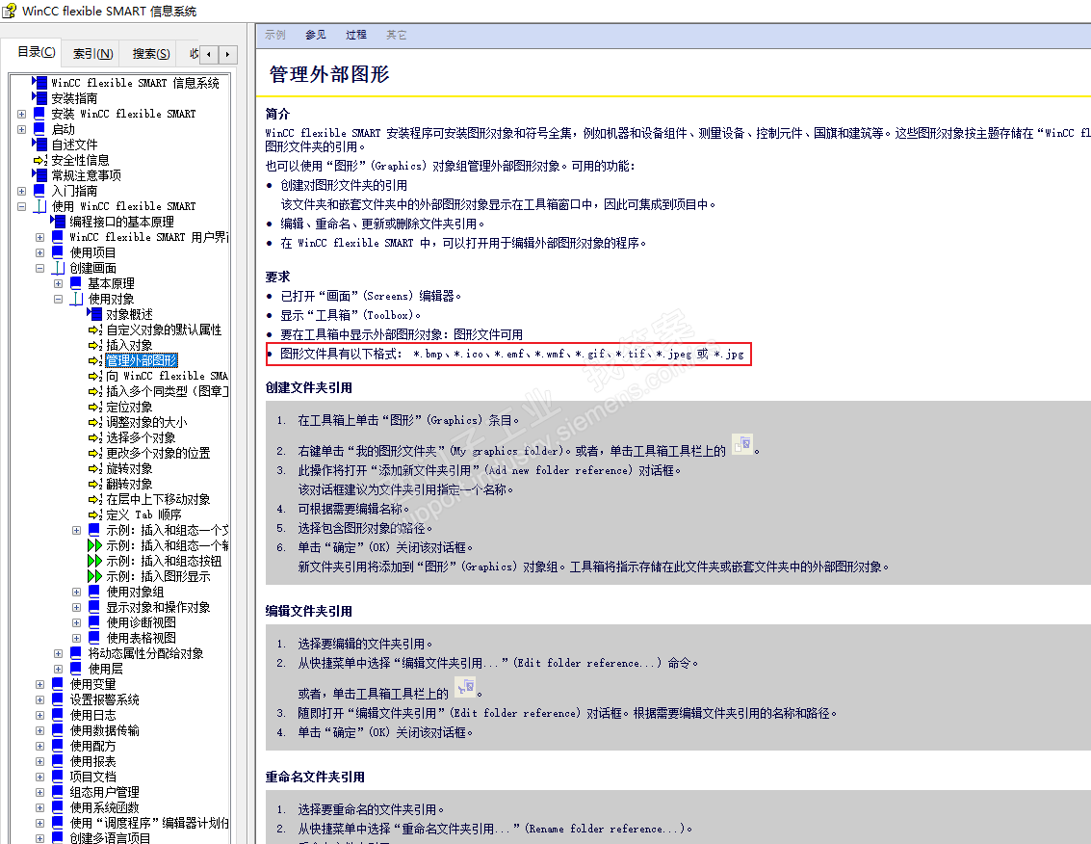Collapse the 使用 WinCC flexible SMART node
This screenshot has height=844, width=1091.
click(x=21, y=206)
